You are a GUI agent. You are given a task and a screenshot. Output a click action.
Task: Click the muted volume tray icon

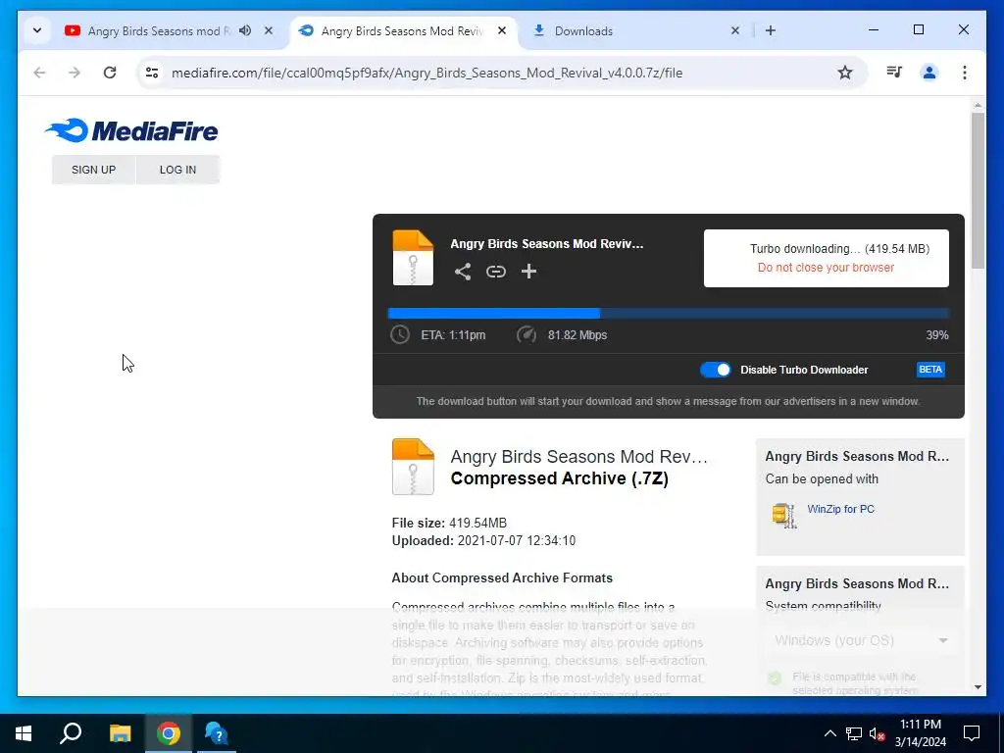tap(878, 733)
